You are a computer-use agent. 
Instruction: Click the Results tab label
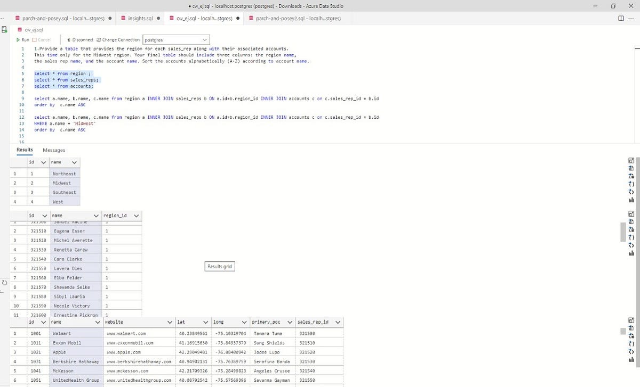point(24,150)
